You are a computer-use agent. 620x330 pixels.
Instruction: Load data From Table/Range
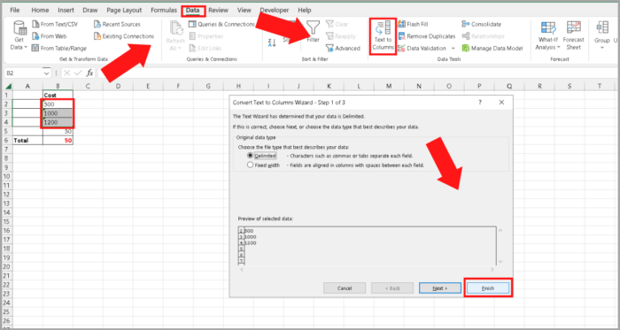59,48
